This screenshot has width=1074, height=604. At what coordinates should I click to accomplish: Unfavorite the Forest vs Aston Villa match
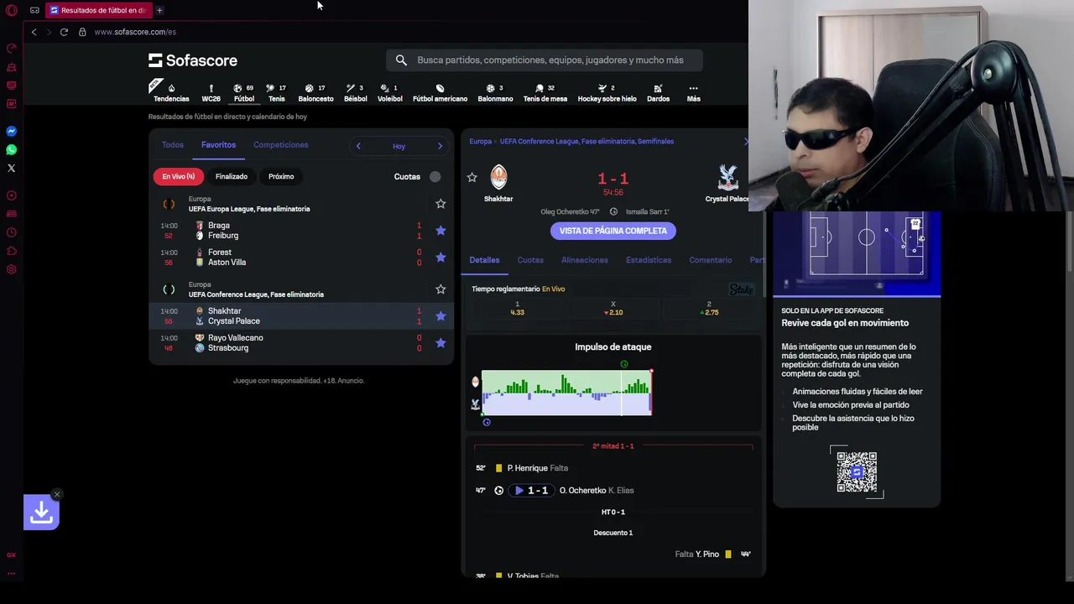tap(441, 258)
